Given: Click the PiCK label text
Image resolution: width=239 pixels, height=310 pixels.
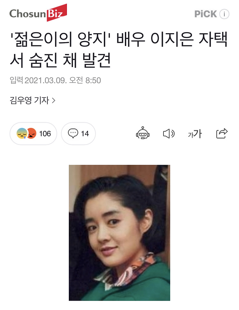Looking at the screenshot, I should 206,14.
